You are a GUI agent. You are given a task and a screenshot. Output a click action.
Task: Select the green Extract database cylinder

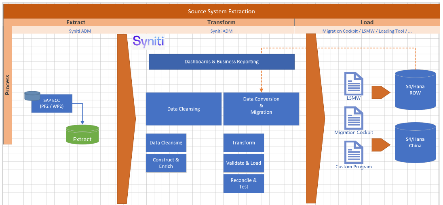pyautogui.click(x=82, y=135)
